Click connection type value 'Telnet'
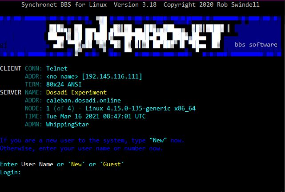Image resolution: width=285 pixels, height=192 pixels. [x=57, y=69]
